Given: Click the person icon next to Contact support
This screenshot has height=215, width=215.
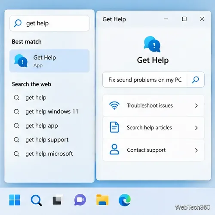Looking at the screenshot, I should pyautogui.click(x=114, y=149).
